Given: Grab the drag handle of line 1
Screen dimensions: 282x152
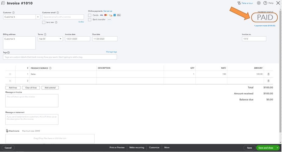Looking at the screenshot, I should pyautogui.click(x=10, y=74).
